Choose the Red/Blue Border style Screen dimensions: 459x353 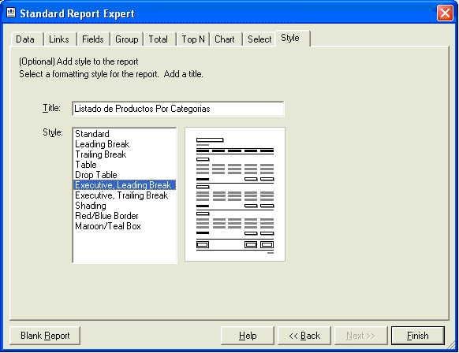pyautogui.click(x=106, y=216)
